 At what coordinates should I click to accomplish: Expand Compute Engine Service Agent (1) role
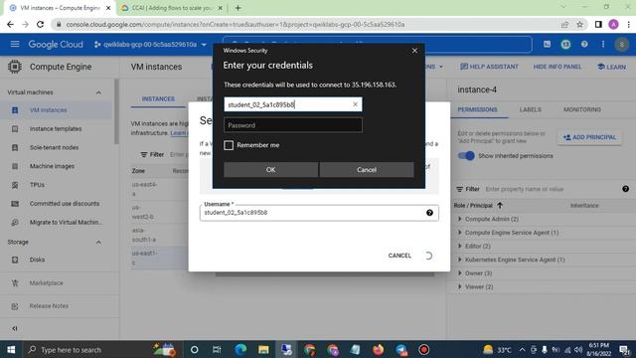460,233
